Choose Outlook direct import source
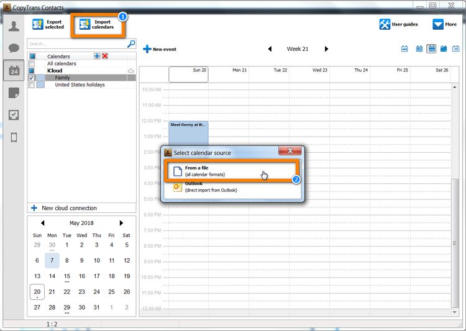The image size is (466, 331). [x=232, y=188]
